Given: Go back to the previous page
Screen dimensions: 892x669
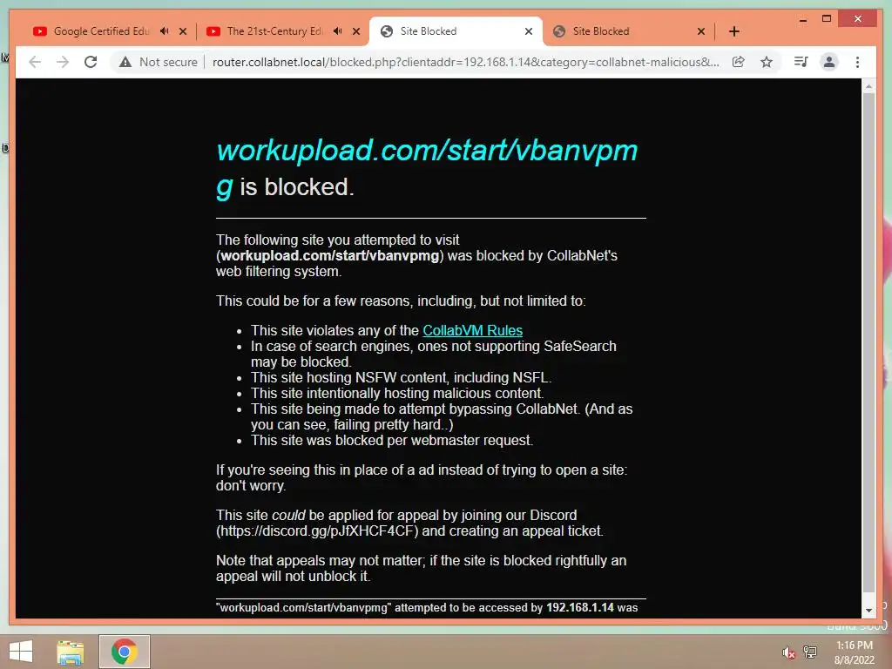Looking at the screenshot, I should (x=35, y=62).
